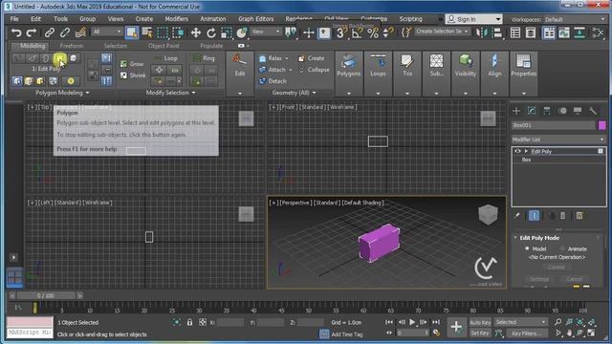Click the Percent Snap toggle icon
The image size is (612, 344).
373,32
